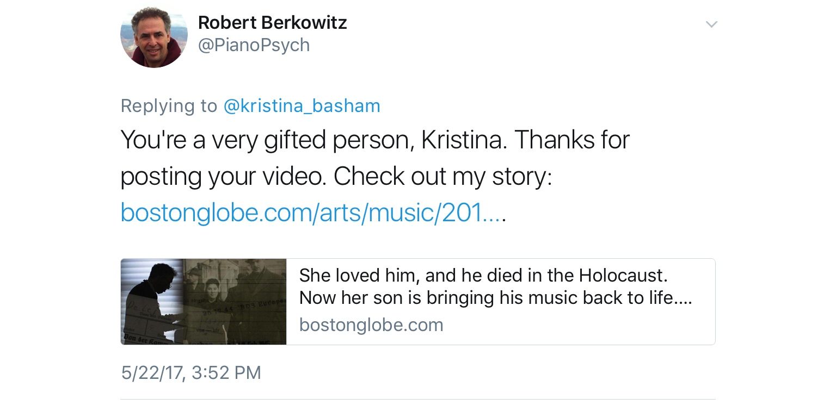The image size is (836, 405).
Task: Tap the "Replying to" label
Action: pyautogui.click(x=169, y=105)
